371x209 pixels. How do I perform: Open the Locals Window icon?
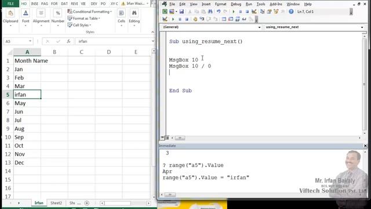(224, 19)
